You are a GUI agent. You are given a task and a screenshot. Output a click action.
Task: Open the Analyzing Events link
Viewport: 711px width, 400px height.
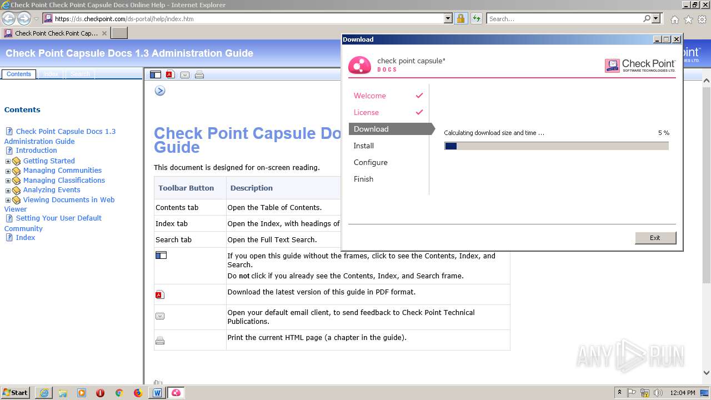52,190
